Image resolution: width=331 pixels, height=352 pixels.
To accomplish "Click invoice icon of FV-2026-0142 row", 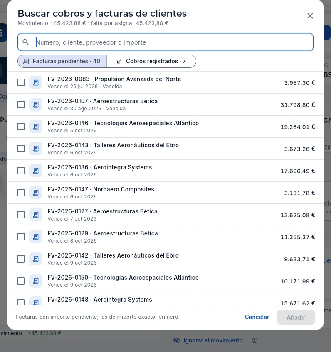I will [36, 259].
